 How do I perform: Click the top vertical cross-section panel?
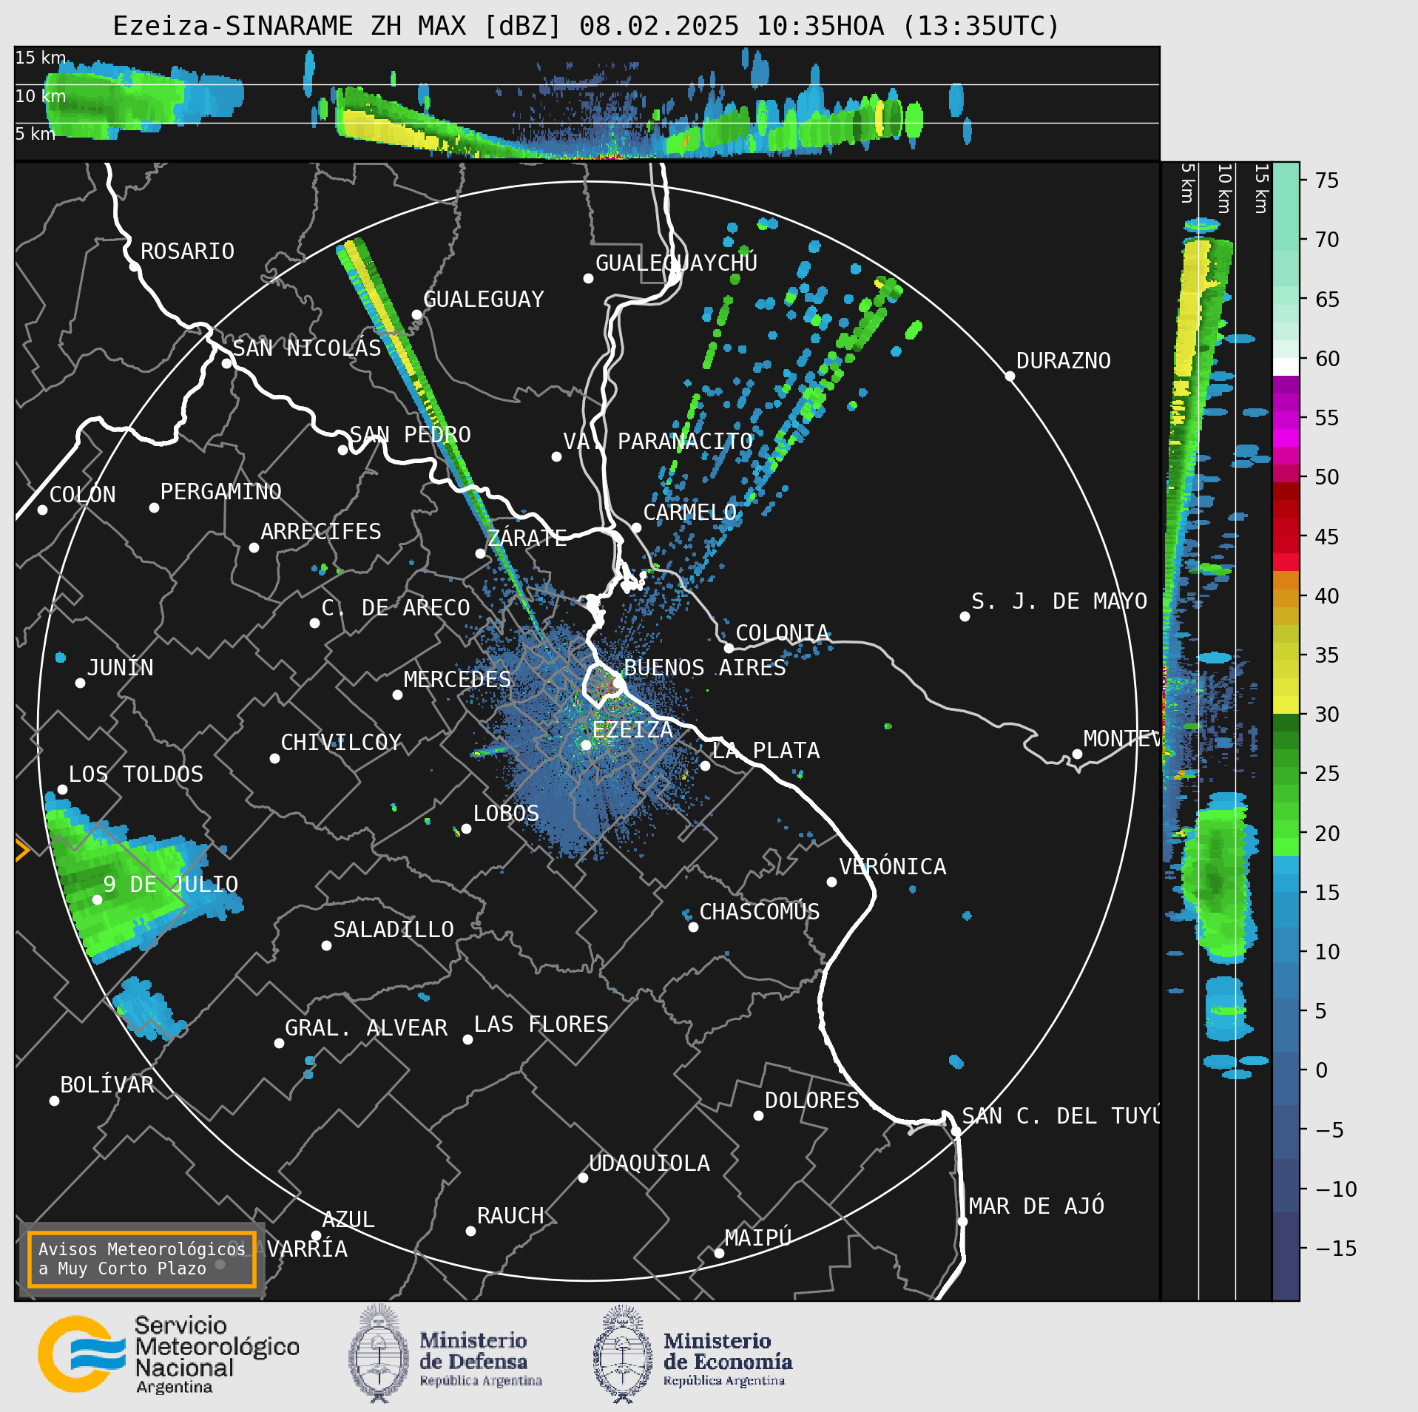(x=587, y=103)
